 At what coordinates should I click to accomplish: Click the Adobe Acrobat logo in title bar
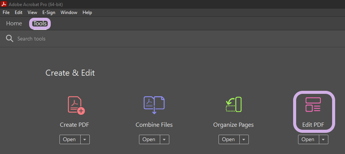5,4
